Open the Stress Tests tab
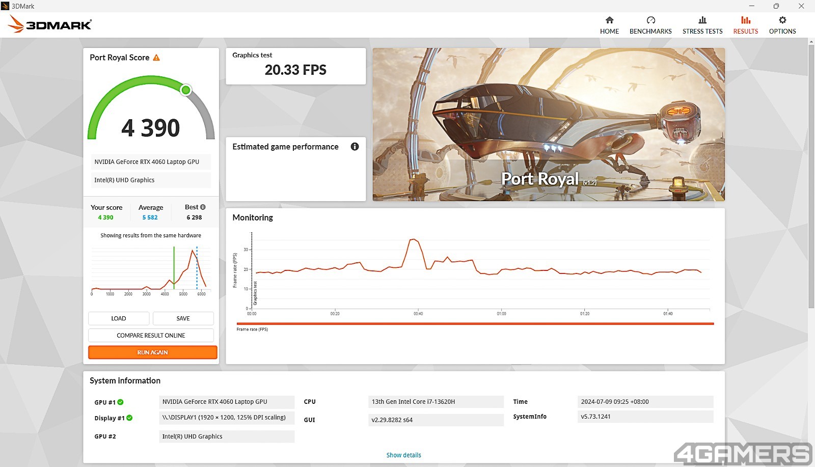Screen dimensions: 815x467 point(702,25)
